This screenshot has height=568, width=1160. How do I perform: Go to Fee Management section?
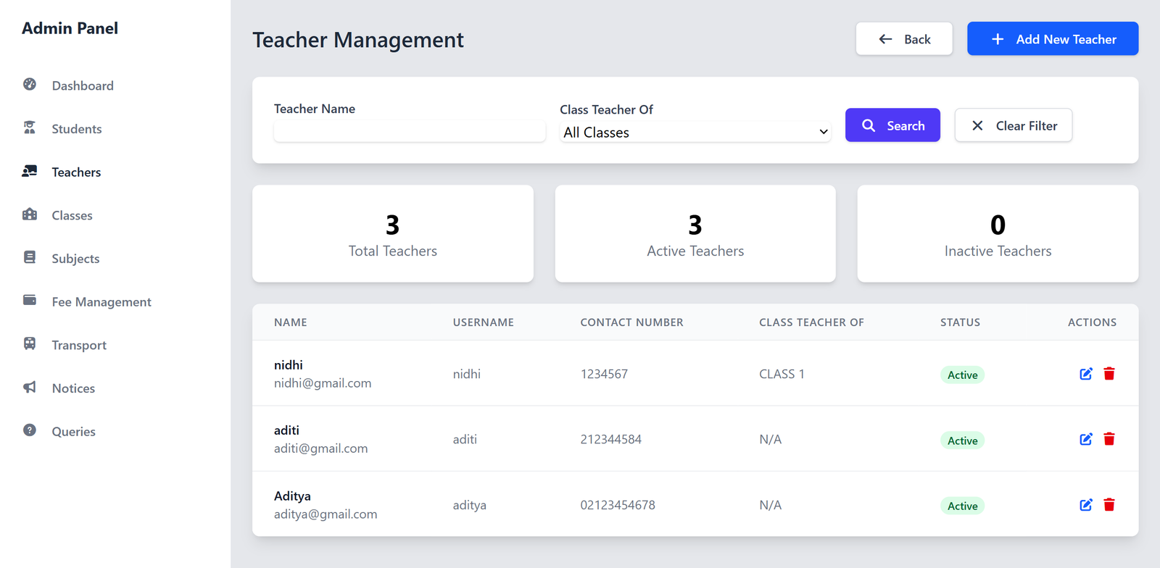pyautogui.click(x=101, y=302)
